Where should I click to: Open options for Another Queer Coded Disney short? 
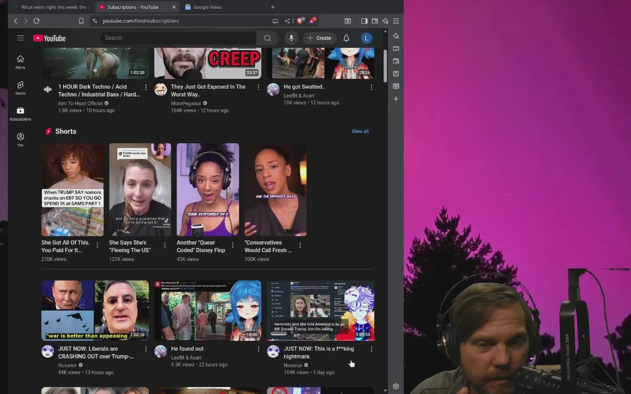pyautogui.click(x=233, y=245)
